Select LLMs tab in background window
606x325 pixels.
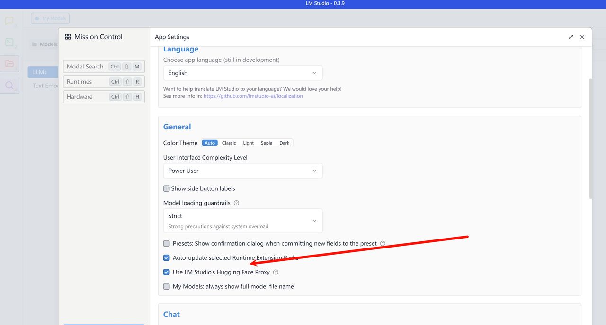[43, 72]
